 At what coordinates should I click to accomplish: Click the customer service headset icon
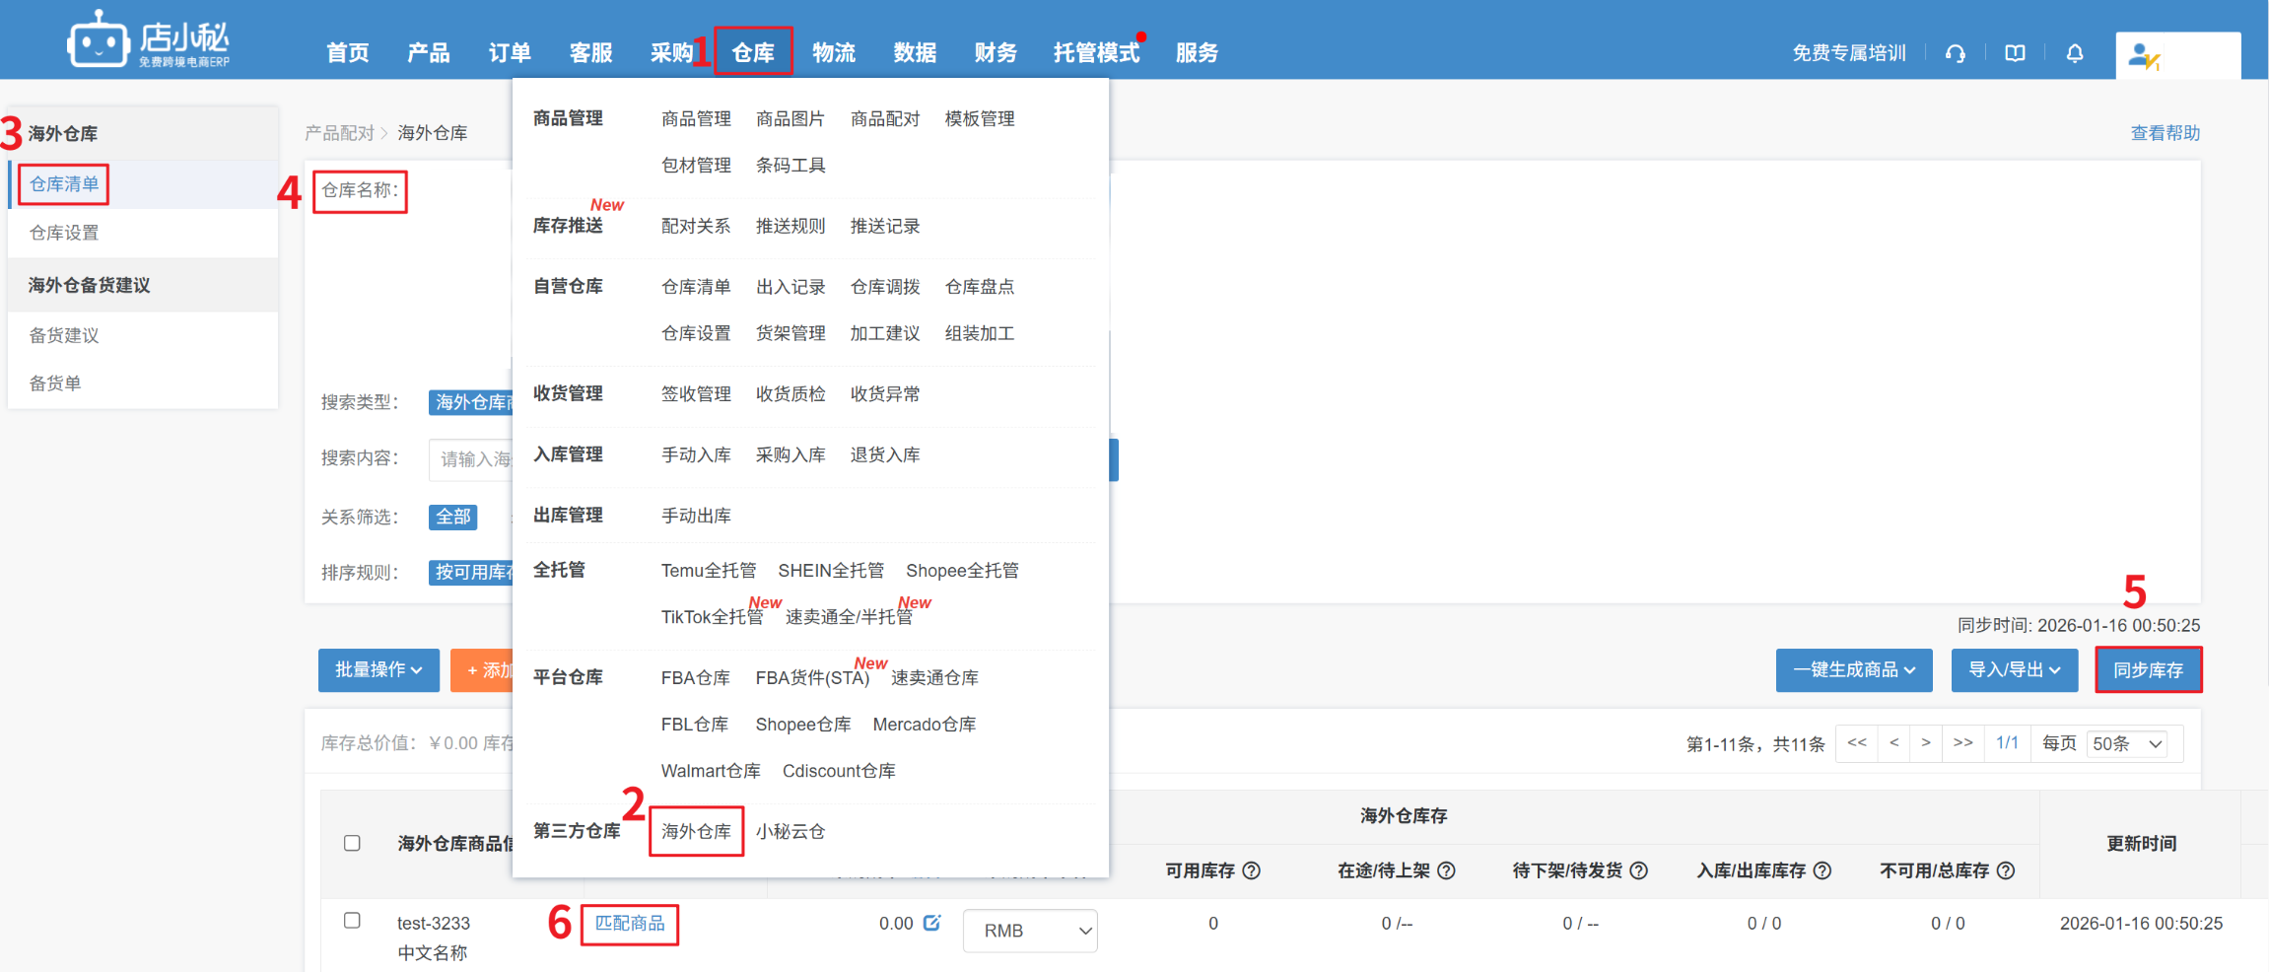[1956, 53]
